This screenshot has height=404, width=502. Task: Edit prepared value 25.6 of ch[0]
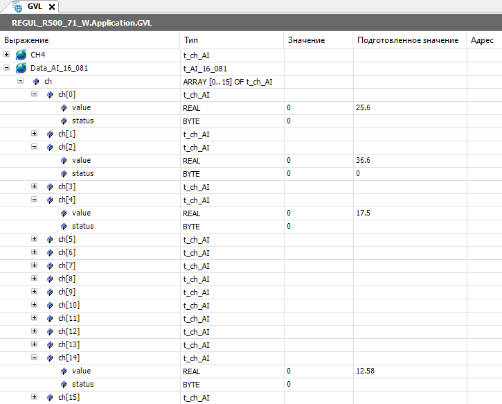(x=409, y=107)
